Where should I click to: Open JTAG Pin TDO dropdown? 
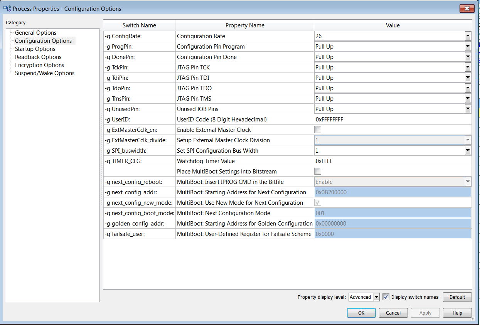click(468, 88)
